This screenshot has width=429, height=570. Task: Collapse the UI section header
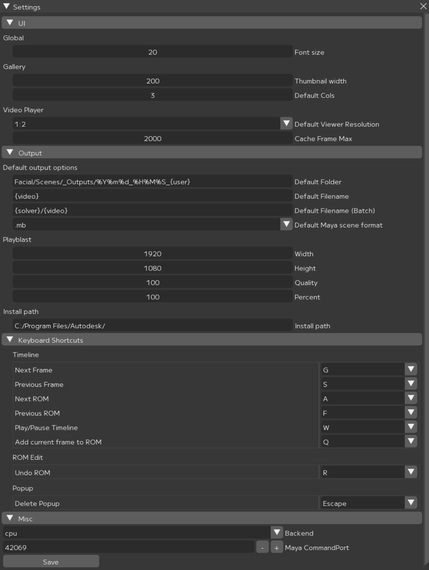[x=10, y=23]
